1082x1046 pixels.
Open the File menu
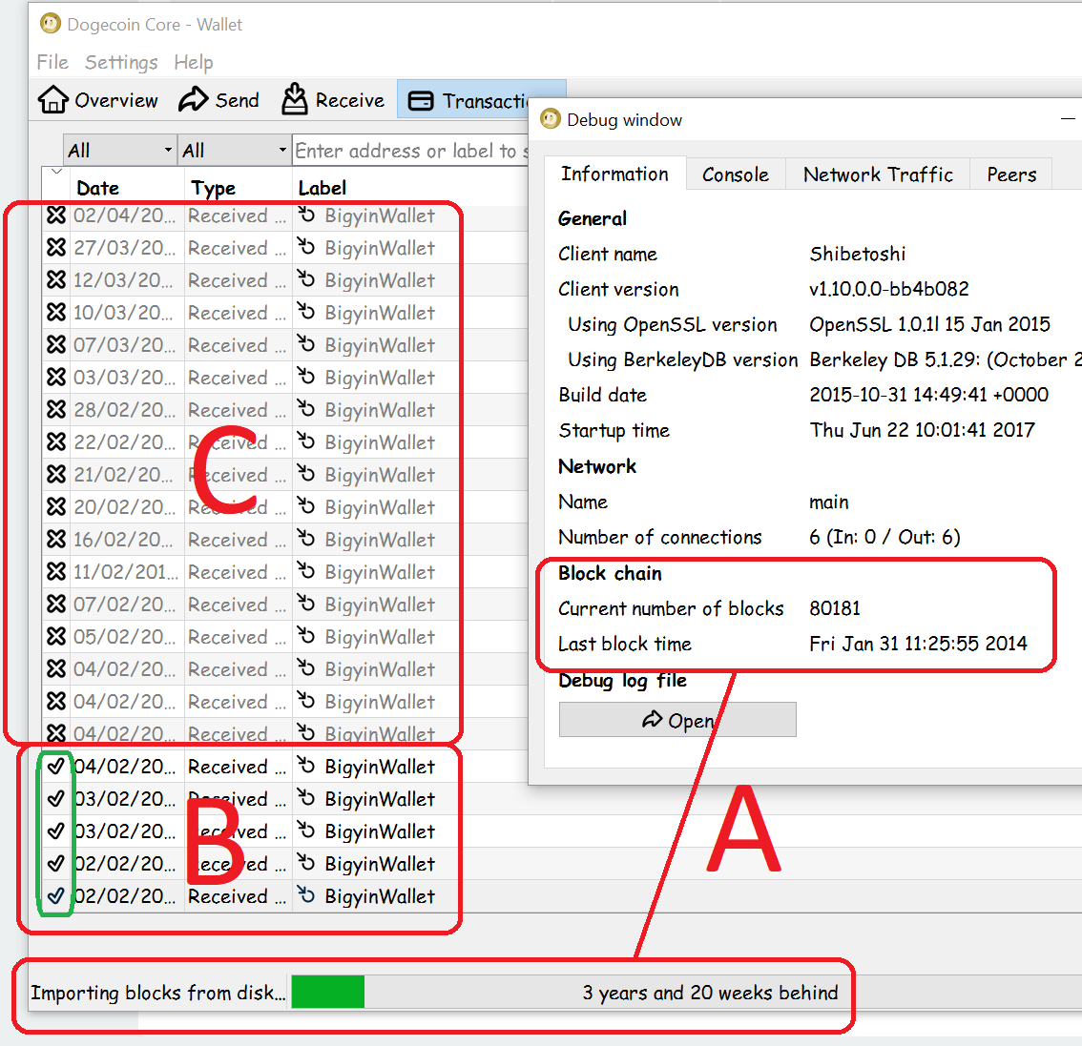(52, 62)
